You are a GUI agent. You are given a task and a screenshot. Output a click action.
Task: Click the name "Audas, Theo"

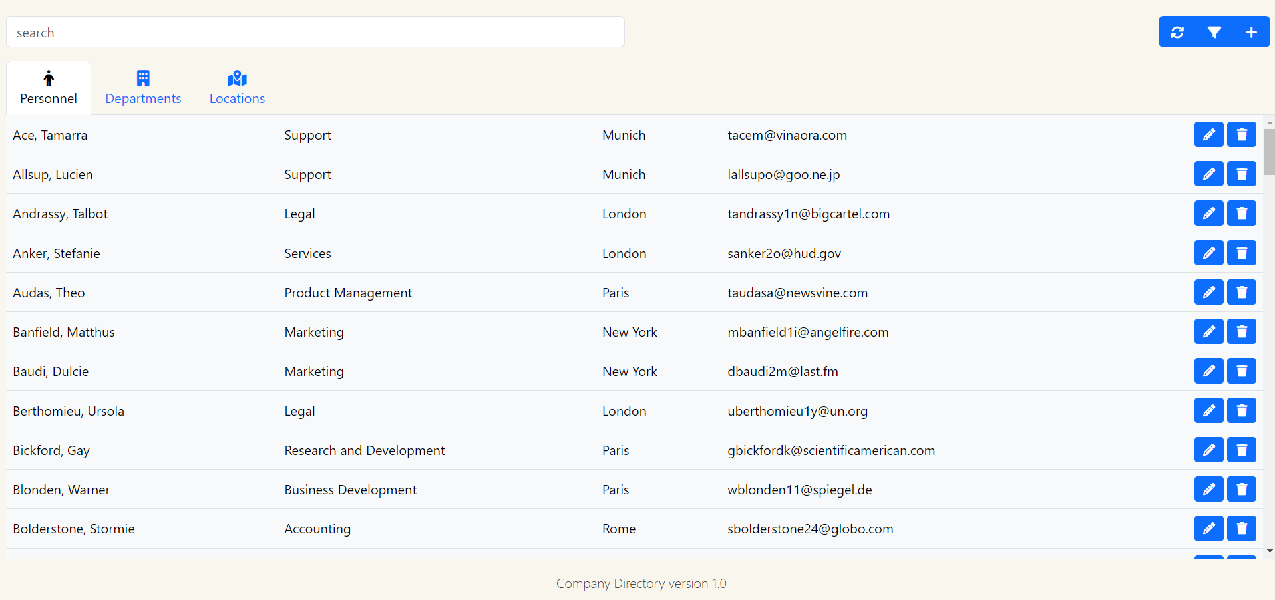coord(49,293)
